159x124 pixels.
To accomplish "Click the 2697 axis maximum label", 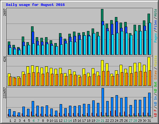I will pos(5,12).
